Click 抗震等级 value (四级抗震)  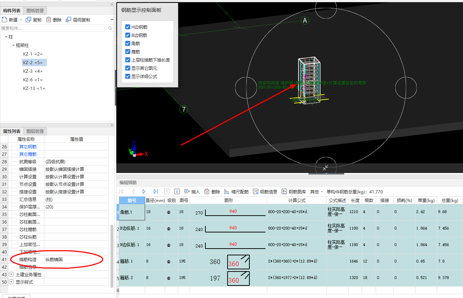click(x=77, y=162)
